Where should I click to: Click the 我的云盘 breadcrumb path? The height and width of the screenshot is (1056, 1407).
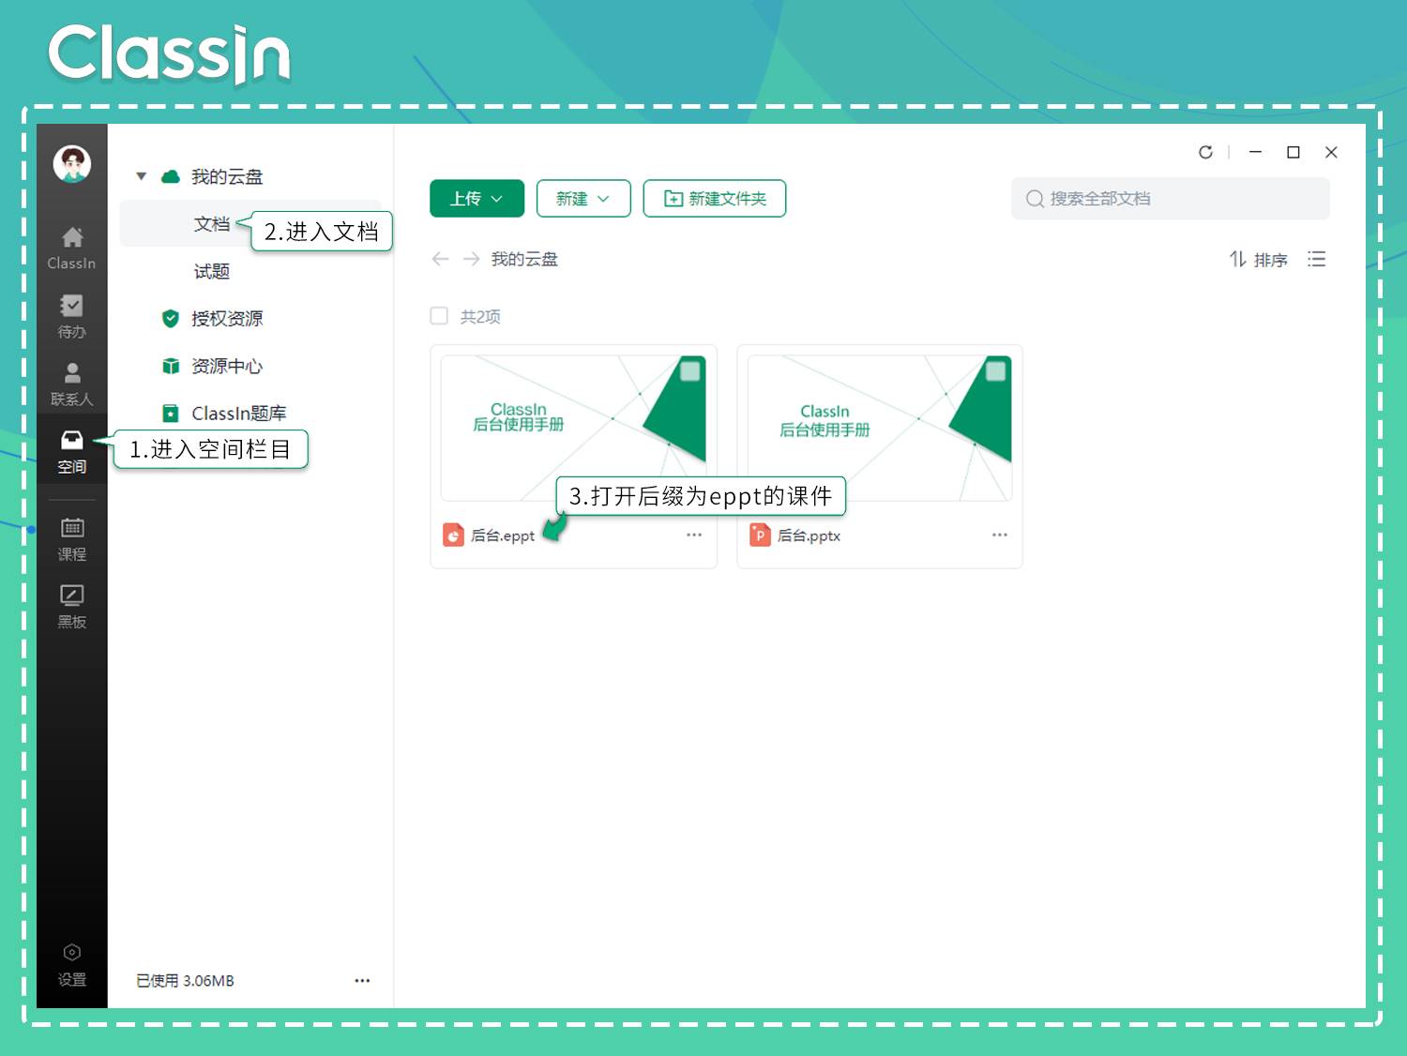tap(524, 259)
